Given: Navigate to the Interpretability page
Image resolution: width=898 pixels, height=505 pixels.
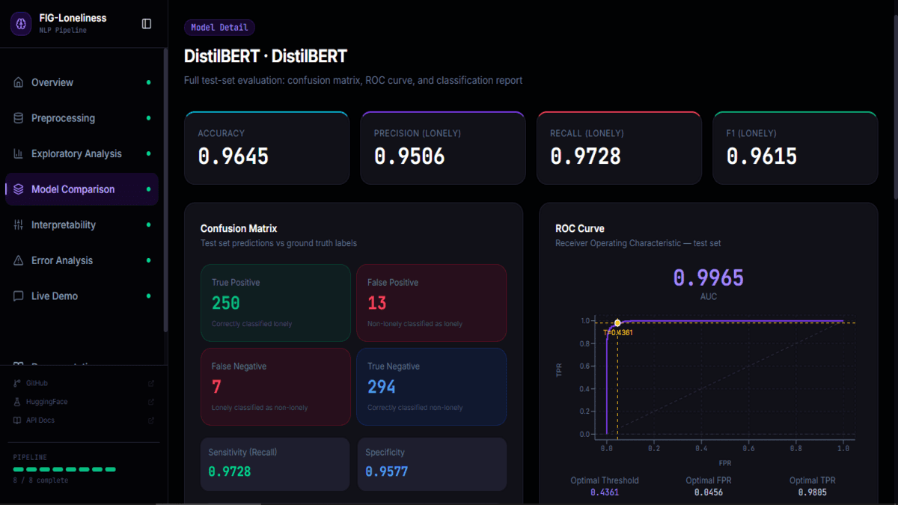Looking at the screenshot, I should [x=82, y=224].
